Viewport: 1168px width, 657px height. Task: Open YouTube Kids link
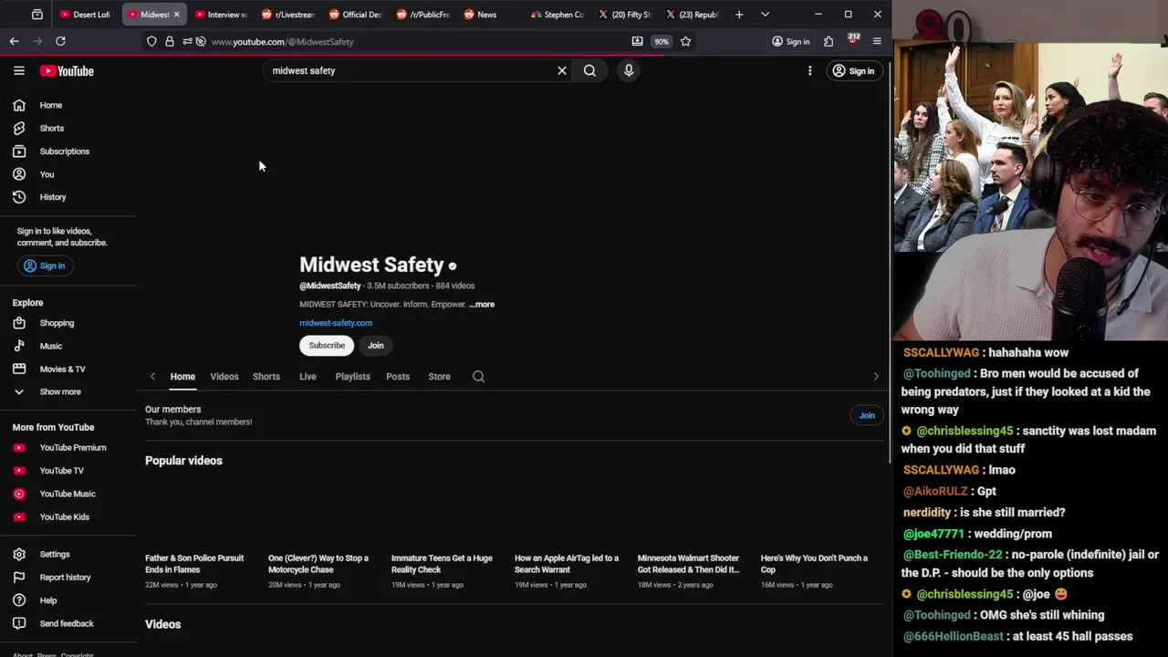(x=64, y=516)
